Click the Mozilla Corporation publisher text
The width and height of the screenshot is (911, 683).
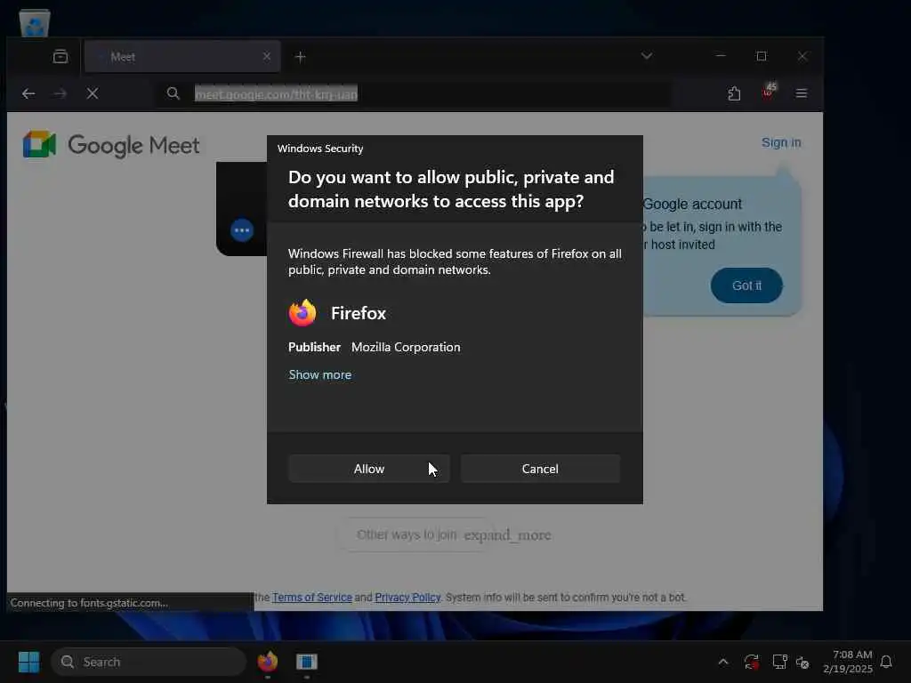[x=406, y=348]
